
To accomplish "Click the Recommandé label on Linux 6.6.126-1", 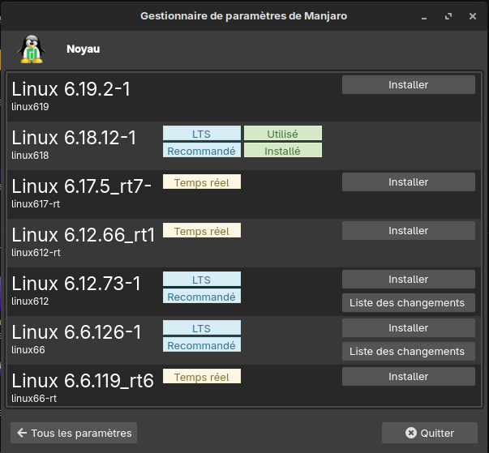I will [x=201, y=345].
